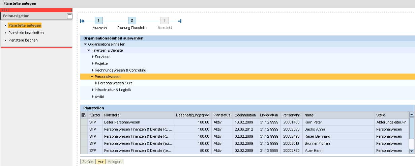Viewport: 415px width, 166px height.
Task: Click roadmap step 3 Übersicht
Action: [x=165, y=21]
